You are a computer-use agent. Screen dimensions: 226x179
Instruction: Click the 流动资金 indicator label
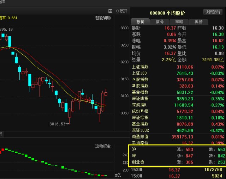tap(103, 146)
